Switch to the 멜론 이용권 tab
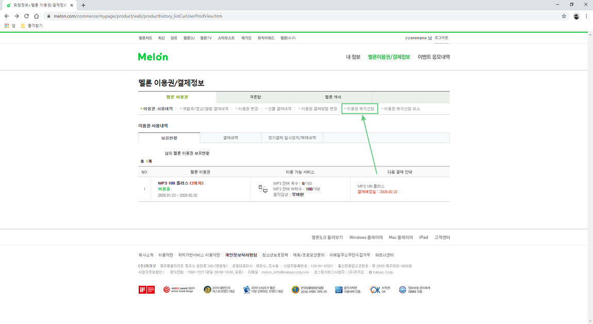 pos(177,97)
